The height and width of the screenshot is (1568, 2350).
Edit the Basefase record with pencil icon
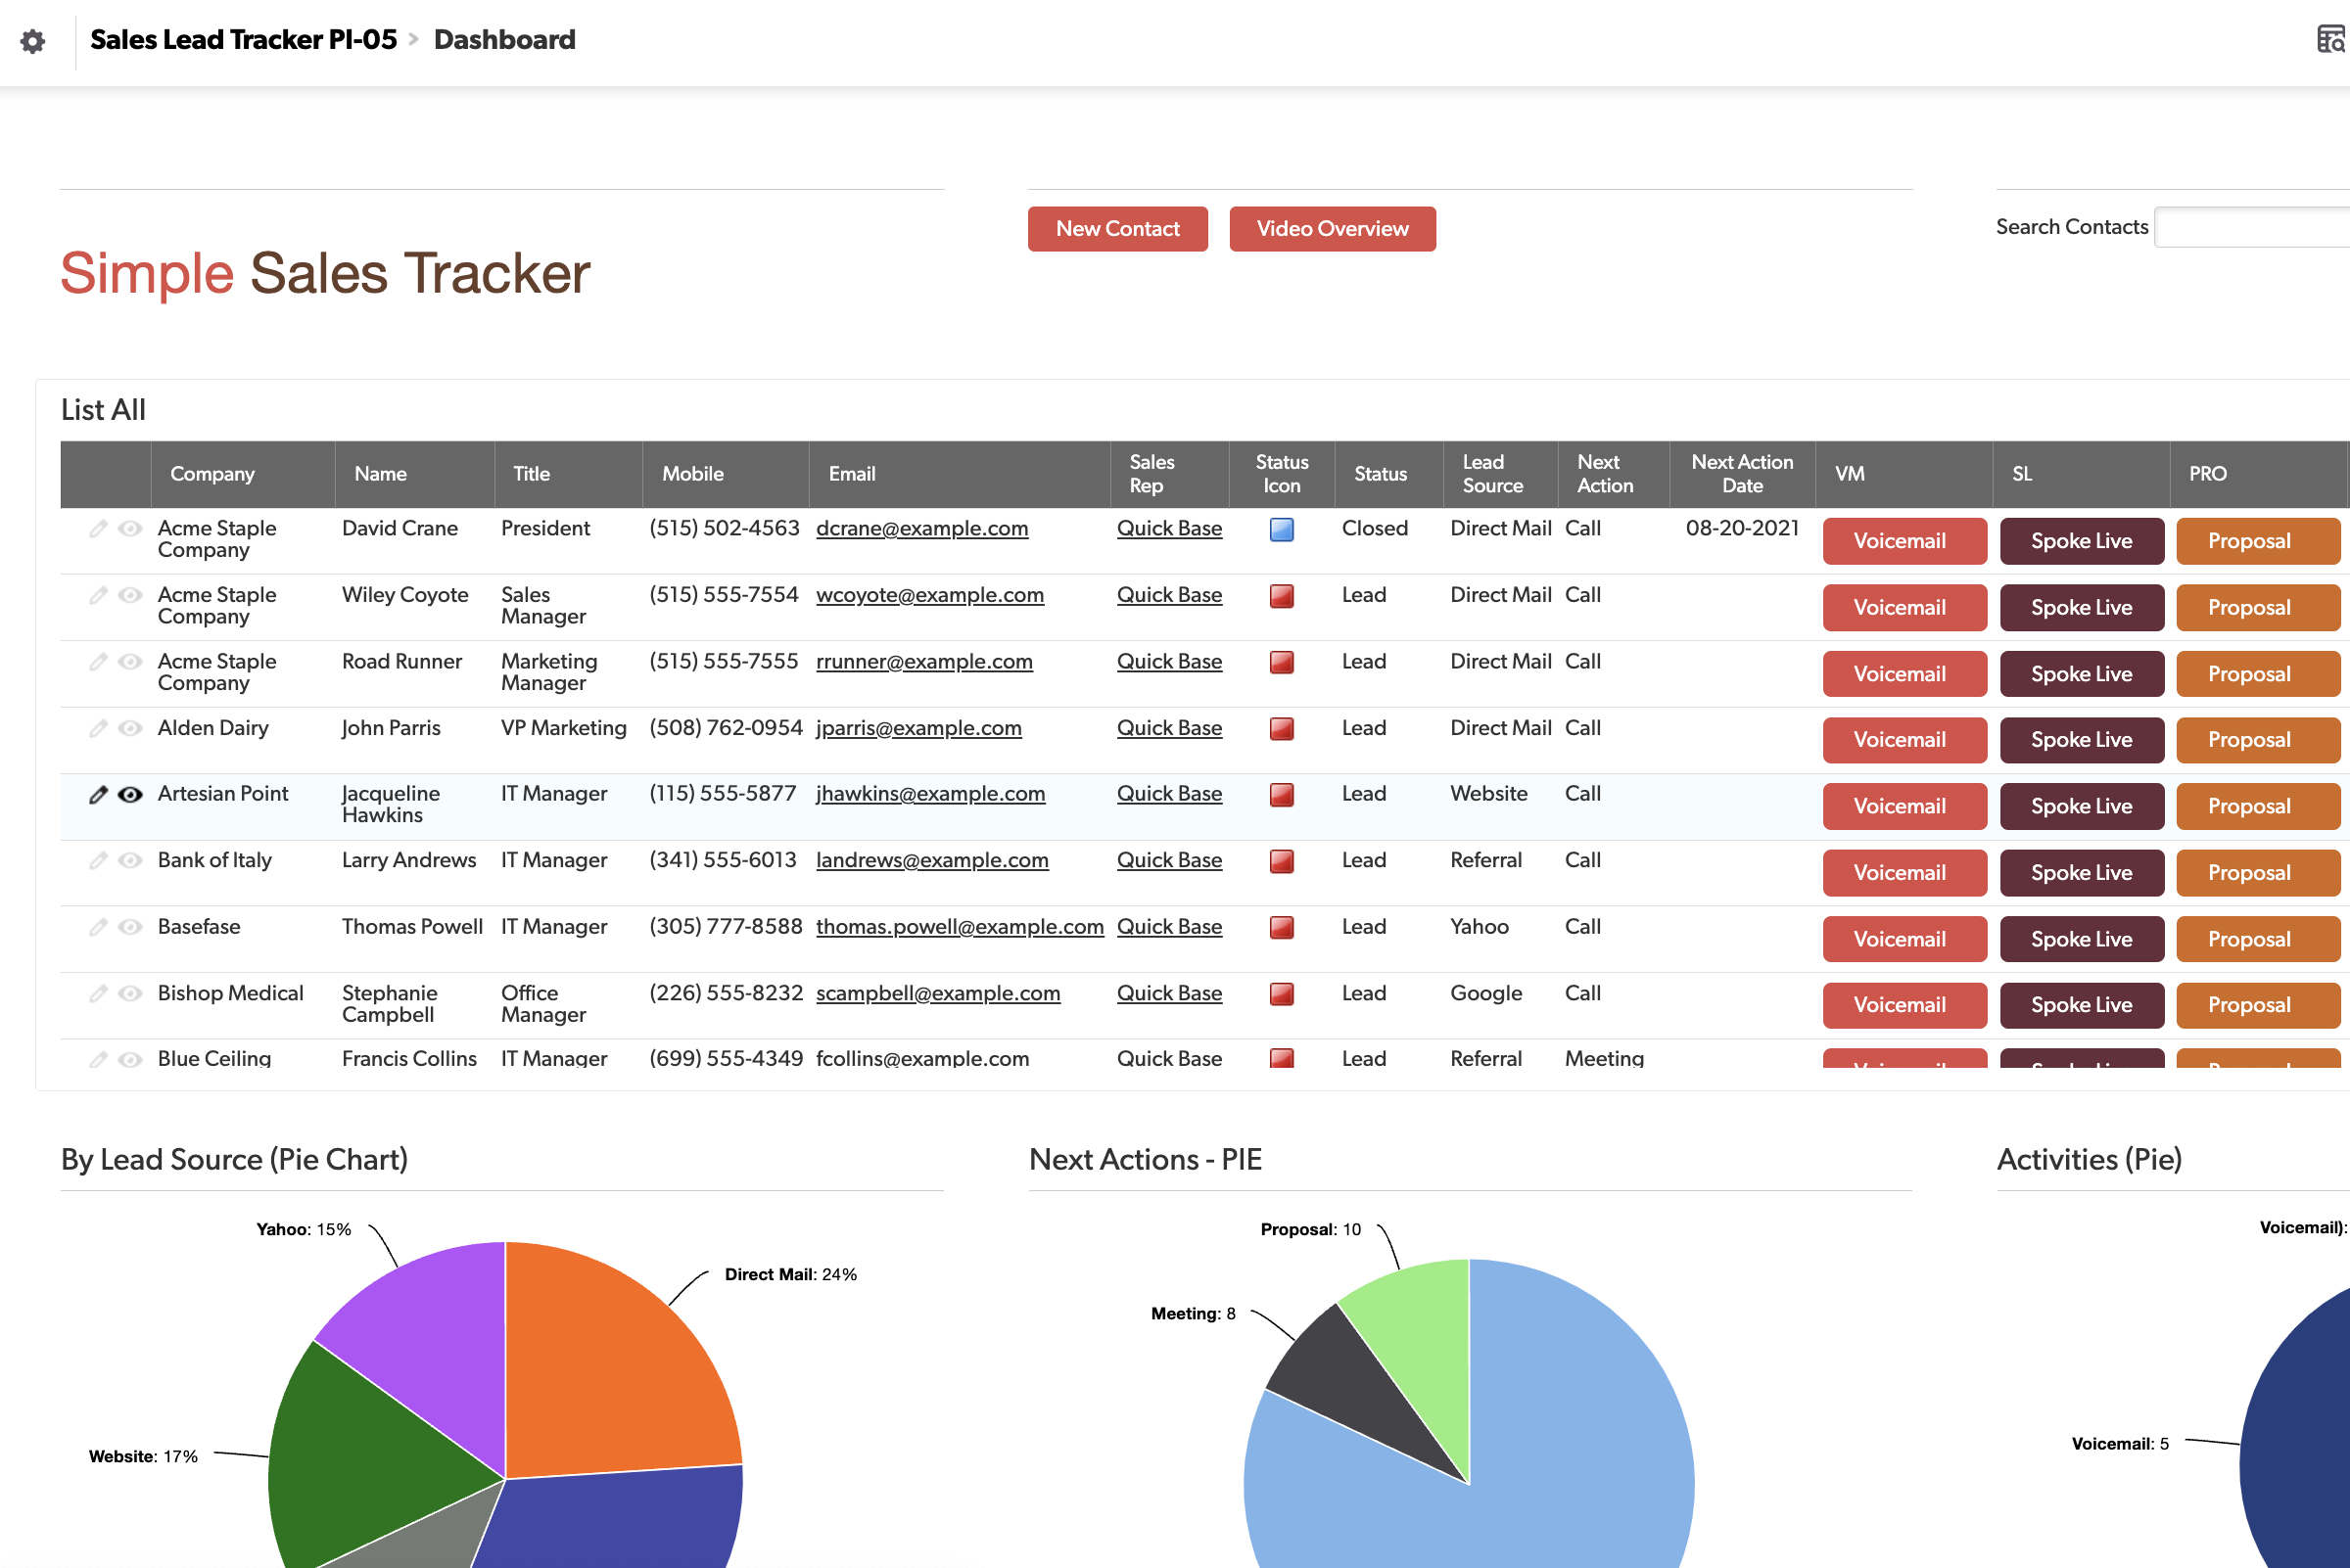coord(98,928)
